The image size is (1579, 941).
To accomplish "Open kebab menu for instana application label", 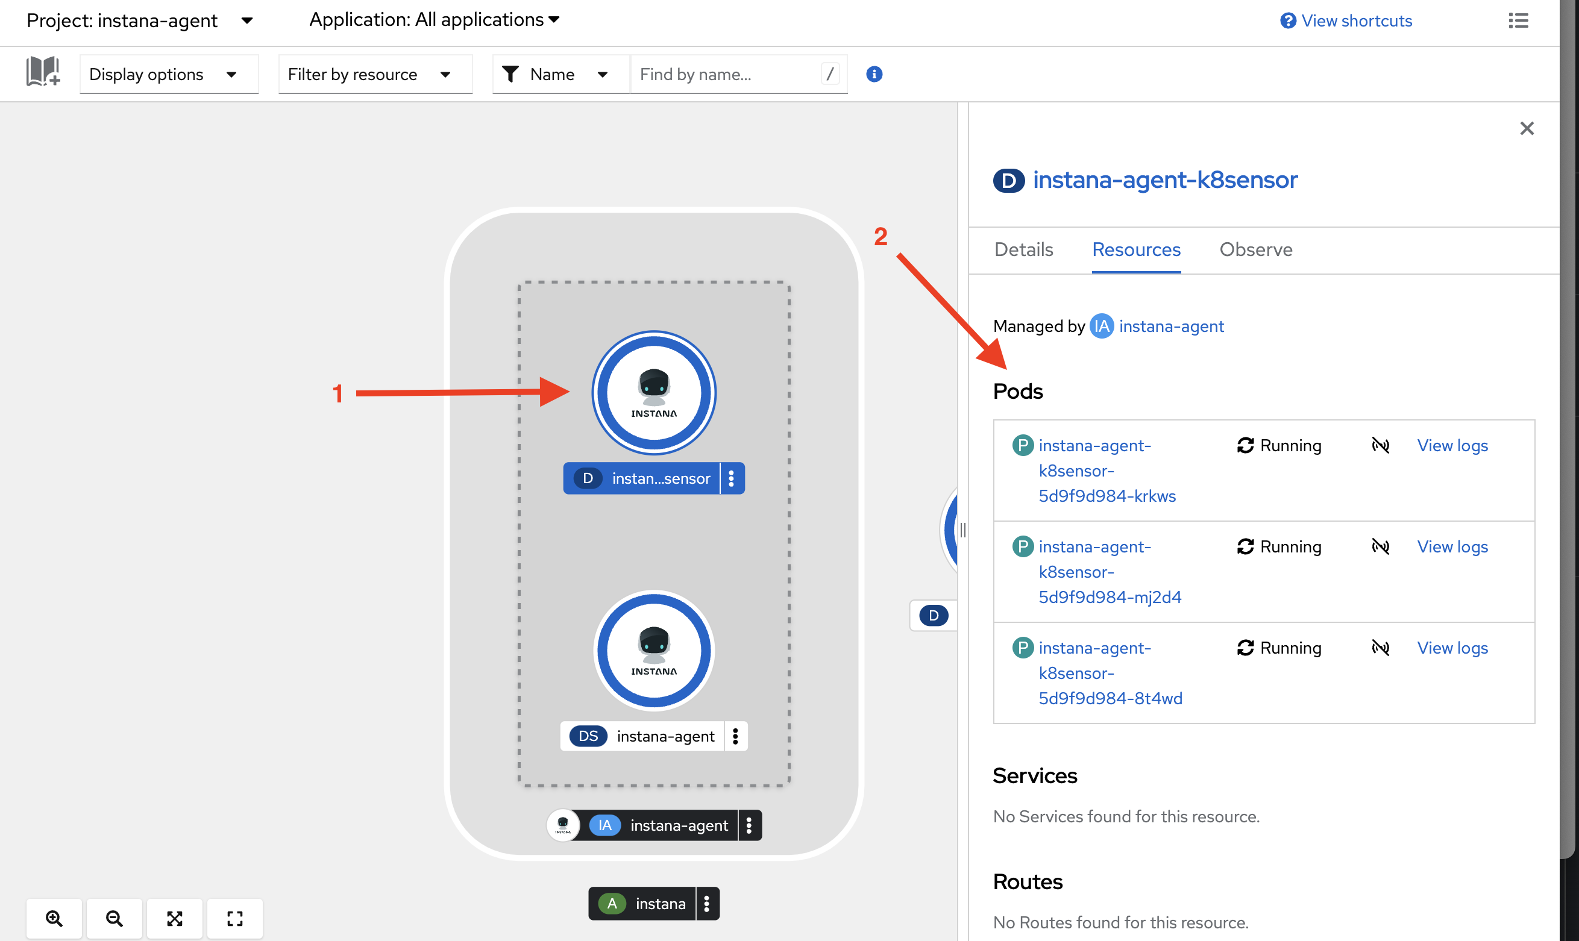I will pos(707,904).
